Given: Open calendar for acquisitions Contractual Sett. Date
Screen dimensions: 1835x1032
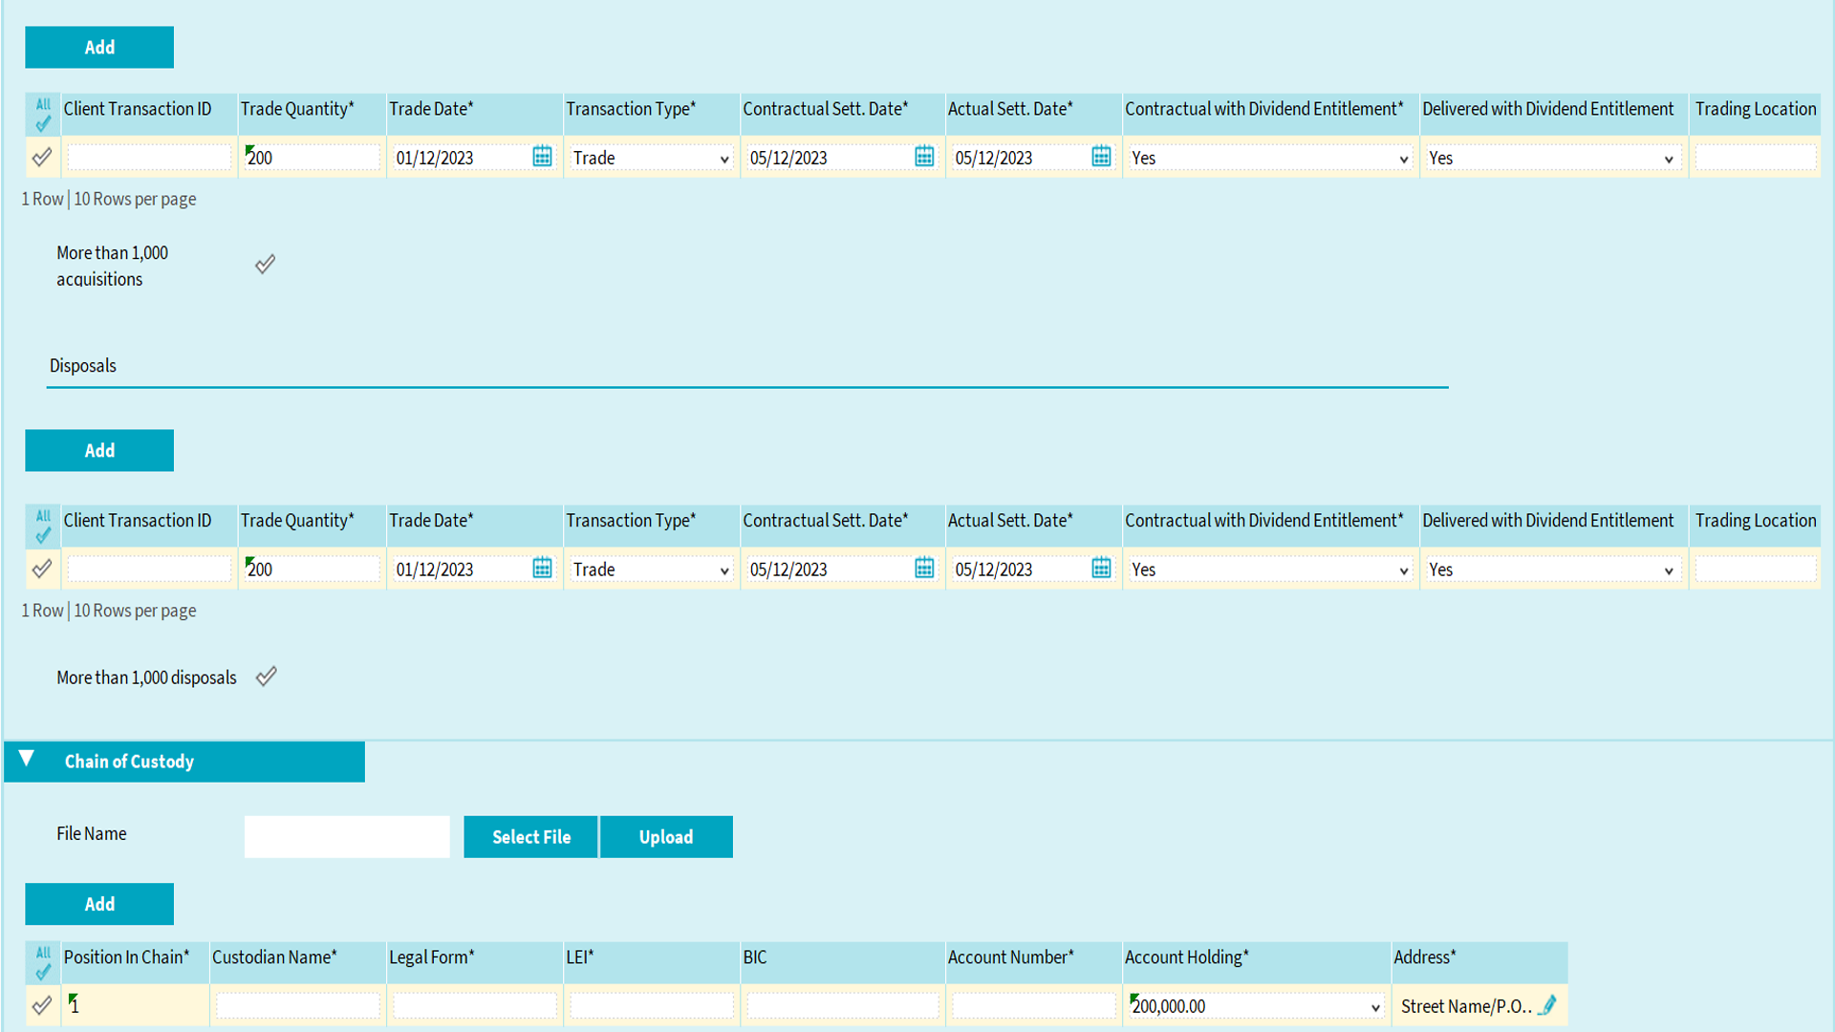Looking at the screenshot, I should 924,157.
